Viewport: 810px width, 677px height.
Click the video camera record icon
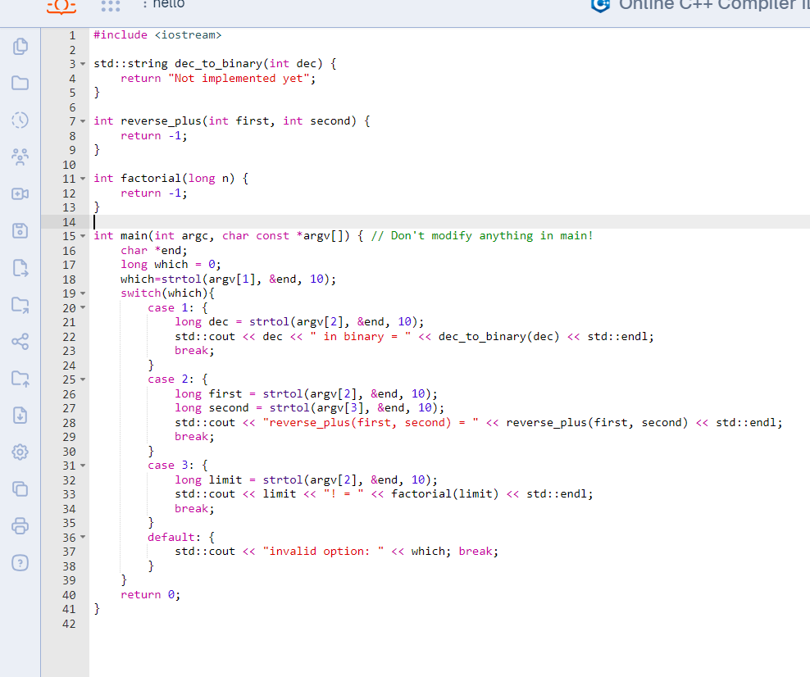20,193
